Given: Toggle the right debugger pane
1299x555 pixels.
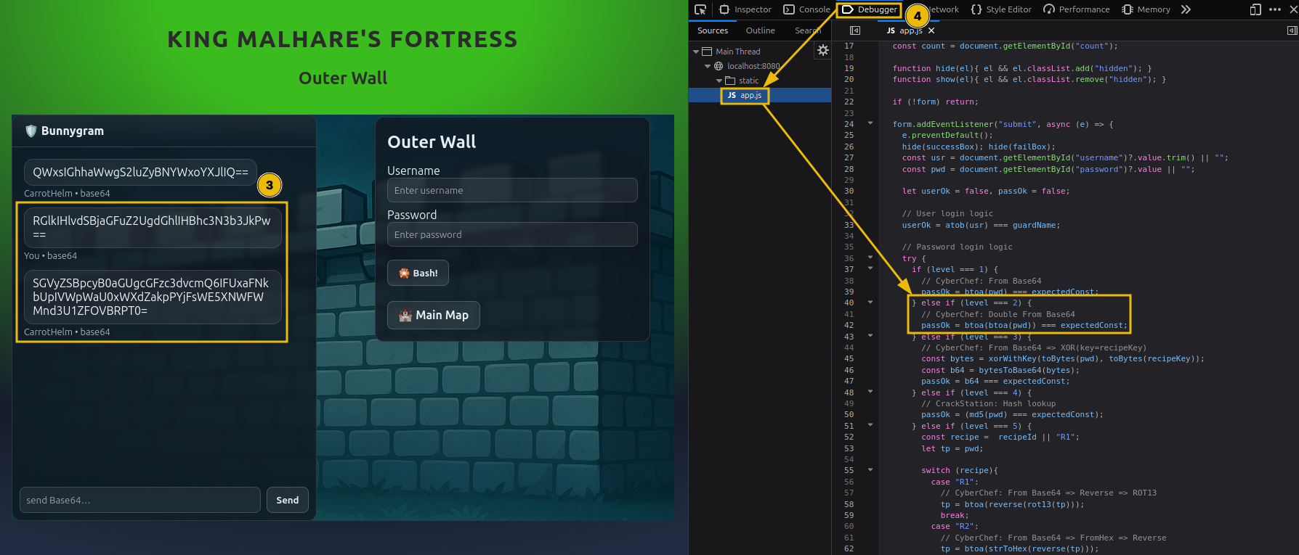Looking at the screenshot, I should pyautogui.click(x=1292, y=30).
